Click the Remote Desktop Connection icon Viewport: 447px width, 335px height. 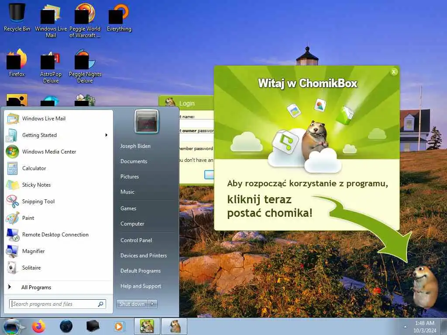pos(13,234)
